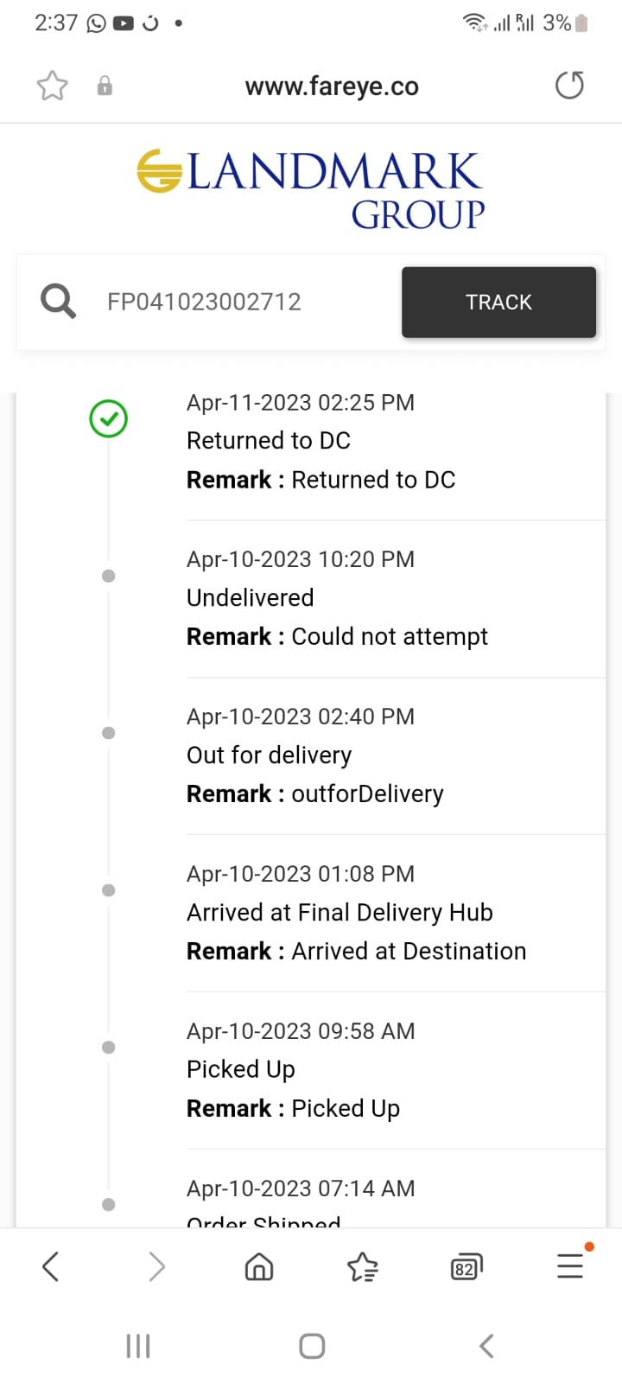Open the browser hamburger menu
This screenshot has height=1383, width=622.
570,1265
